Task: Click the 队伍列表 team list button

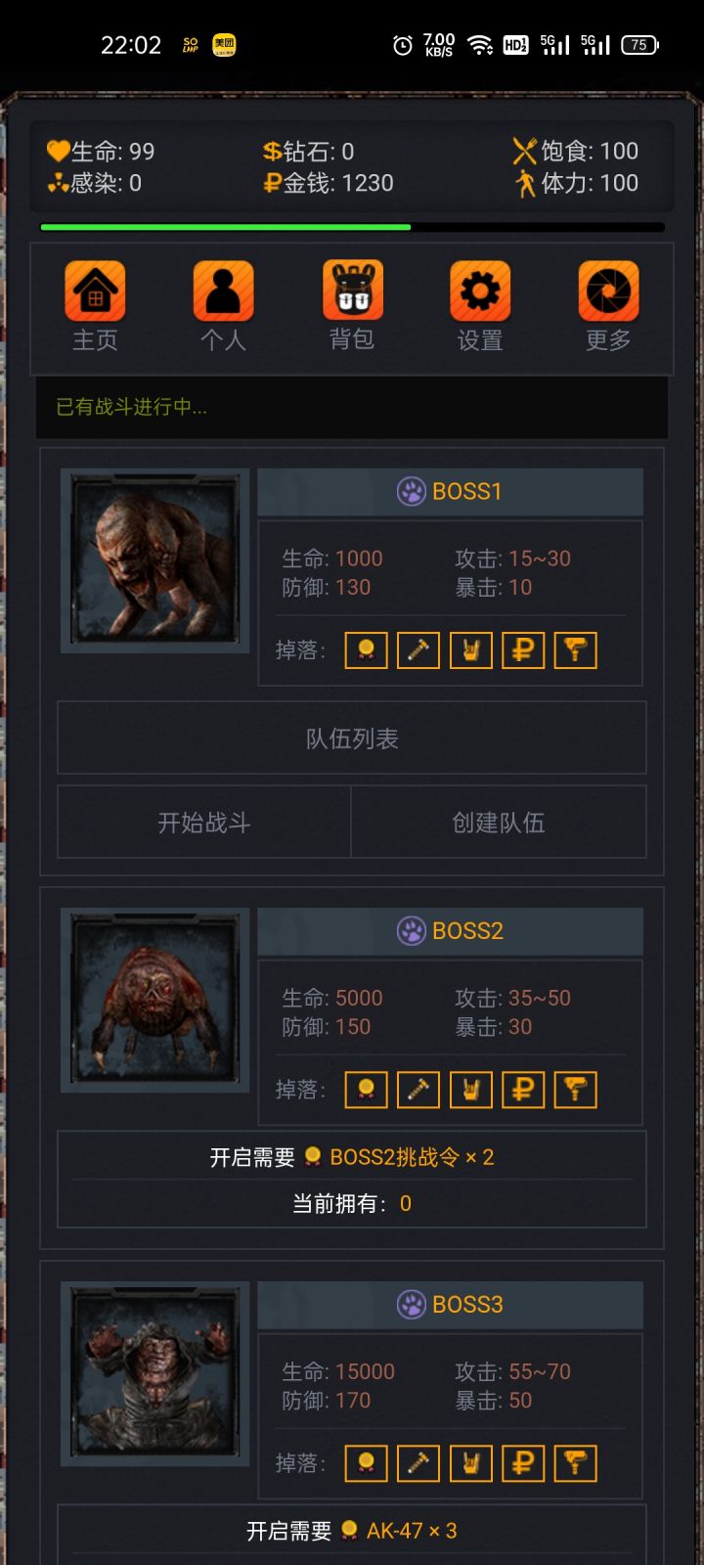Action: coord(352,738)
